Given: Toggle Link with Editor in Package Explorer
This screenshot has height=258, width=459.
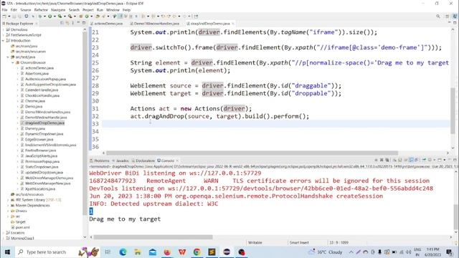Looking at the screenshot, I should 67,23.
